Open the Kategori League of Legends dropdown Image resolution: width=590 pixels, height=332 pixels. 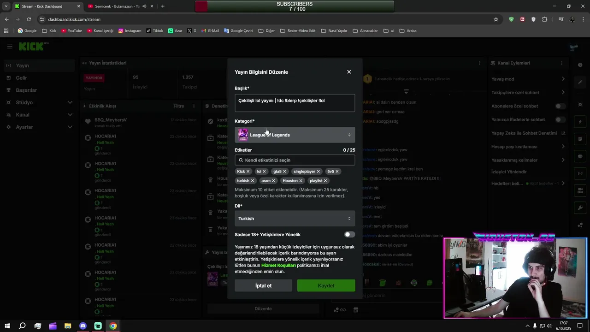[295, 135]
